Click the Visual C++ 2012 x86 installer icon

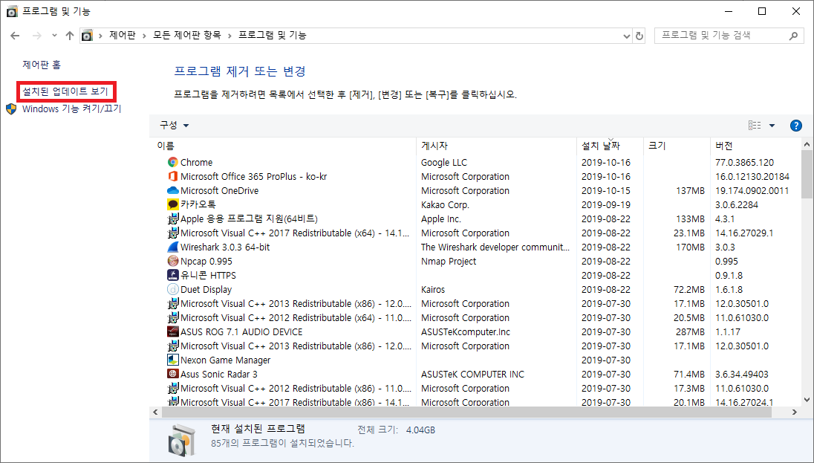point(173,388)
